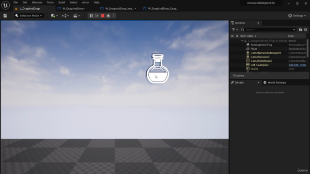Click the potion flask image in viewport
310x174 pixels.
157,68
